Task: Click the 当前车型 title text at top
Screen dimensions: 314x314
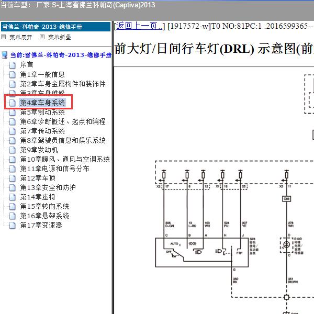Action: click(x=77, y=5)
